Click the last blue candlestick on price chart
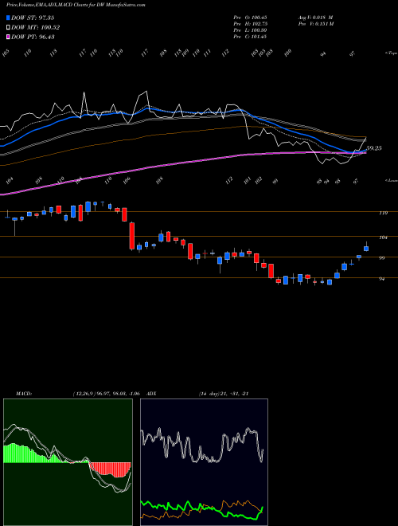Screen dimensions: 398x526 (366, 249)
